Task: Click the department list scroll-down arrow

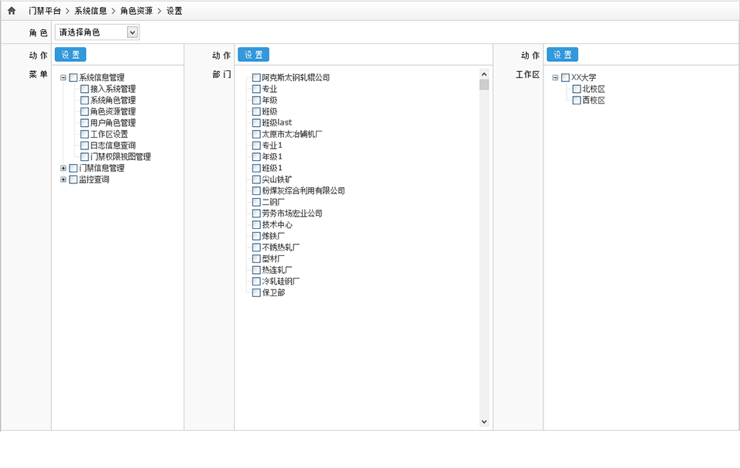Action: [485, 422]
